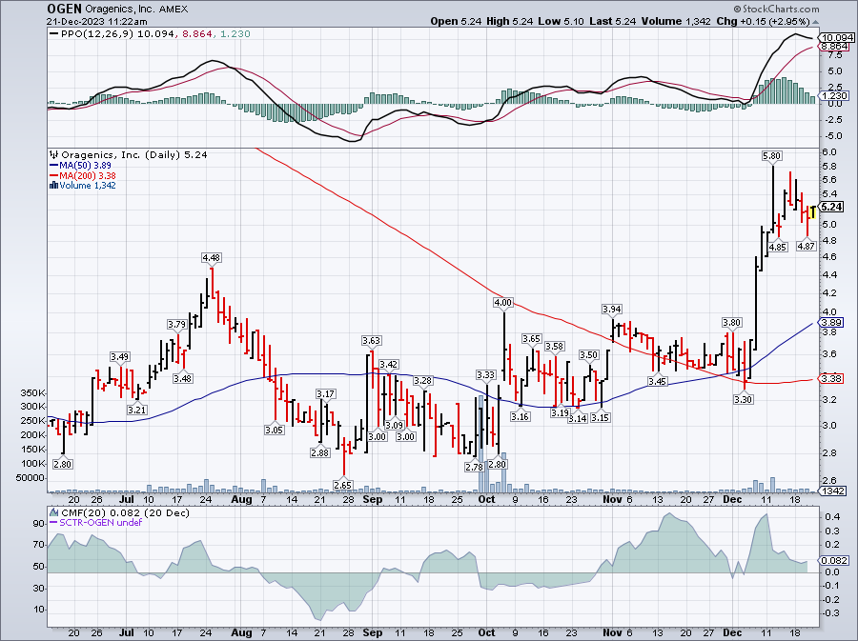Click the 4.87 price label
The image size is (858, 641).
[x=806, y=246]
